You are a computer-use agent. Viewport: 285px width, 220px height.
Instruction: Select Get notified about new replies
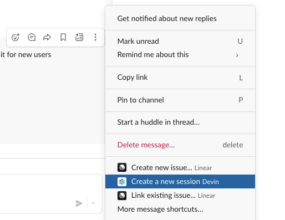coord(180,18)
